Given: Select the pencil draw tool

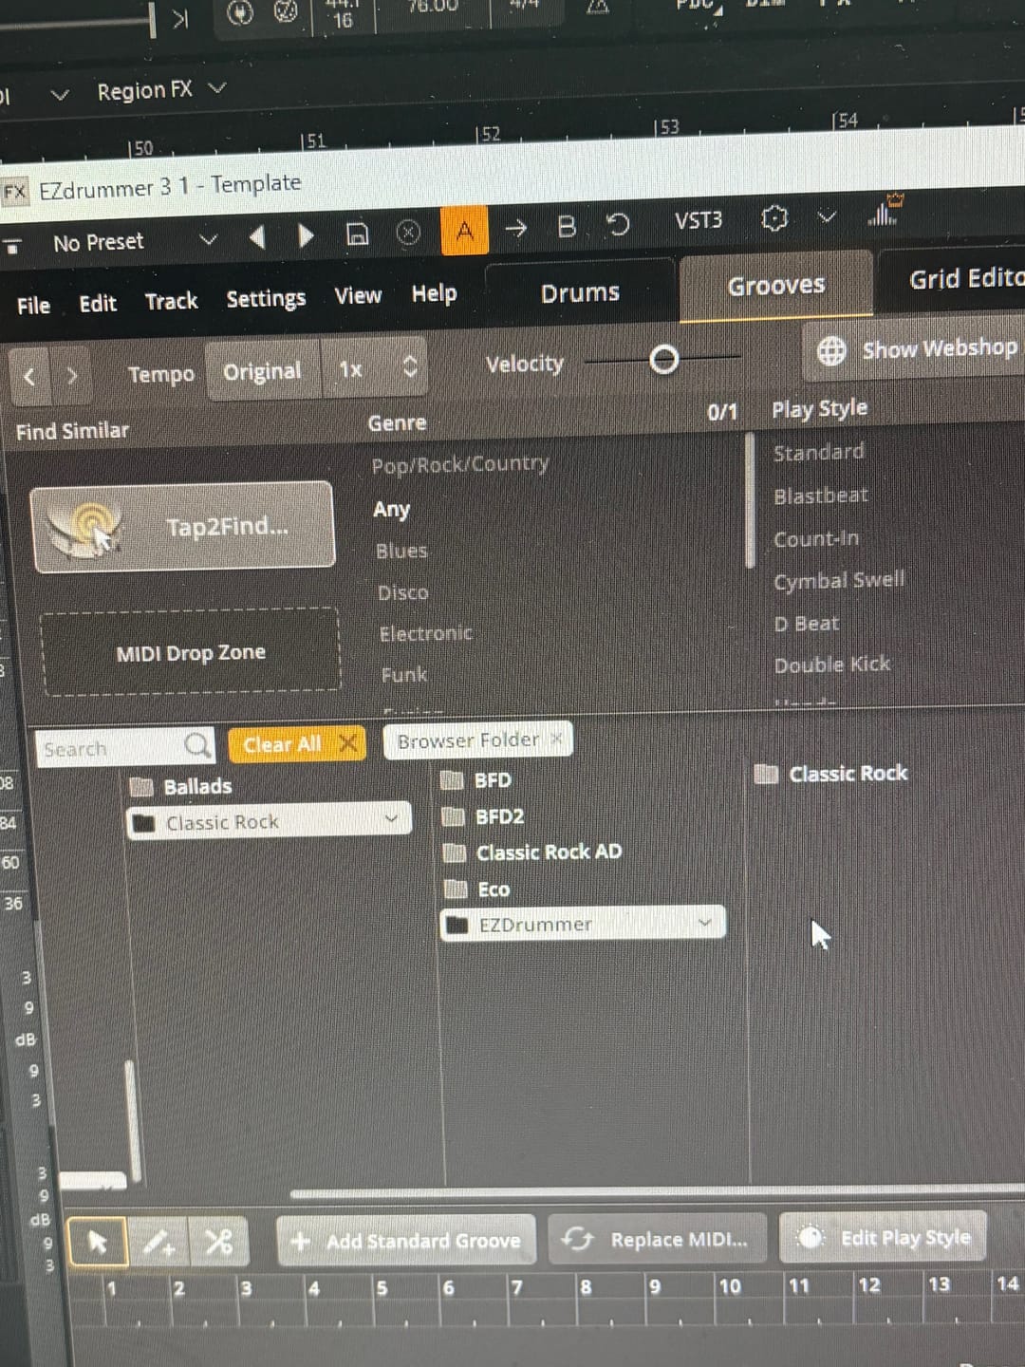Looking at the screenshot, I should 158,1241.
